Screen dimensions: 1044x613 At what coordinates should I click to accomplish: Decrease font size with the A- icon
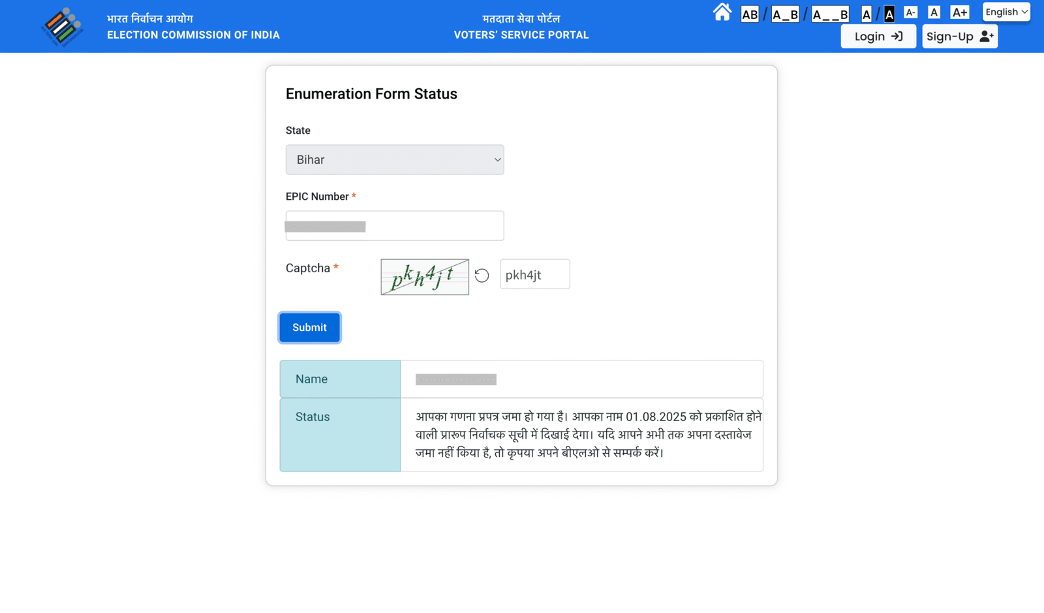[911, 11]
